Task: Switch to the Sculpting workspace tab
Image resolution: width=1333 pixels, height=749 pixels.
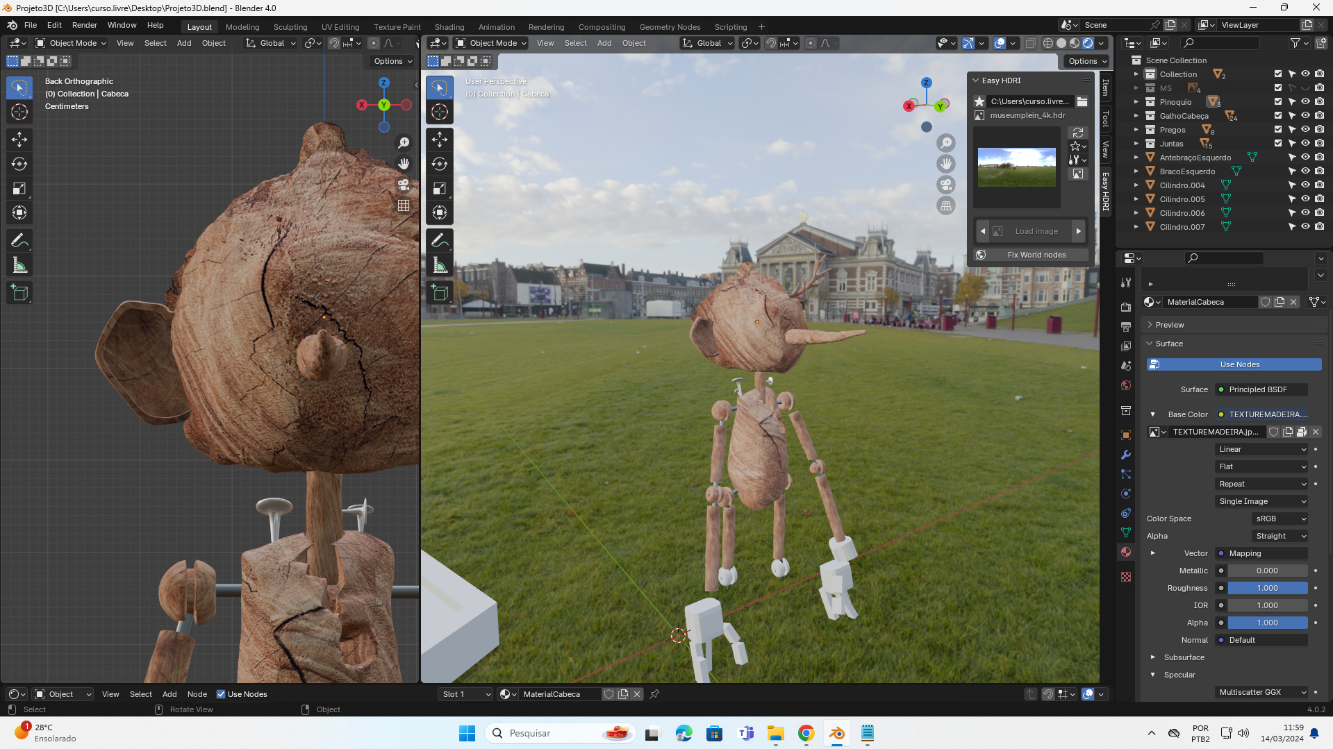Action: 290,27
